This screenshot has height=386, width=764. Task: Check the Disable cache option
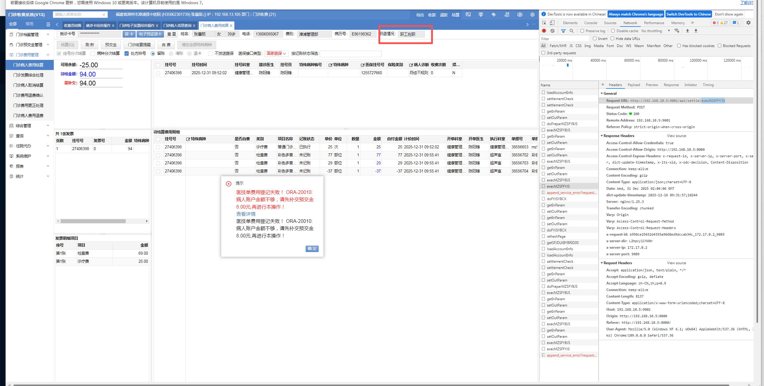613,31
